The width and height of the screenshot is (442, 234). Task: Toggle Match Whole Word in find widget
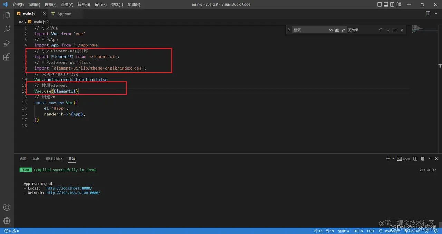[x=337, y=30]
